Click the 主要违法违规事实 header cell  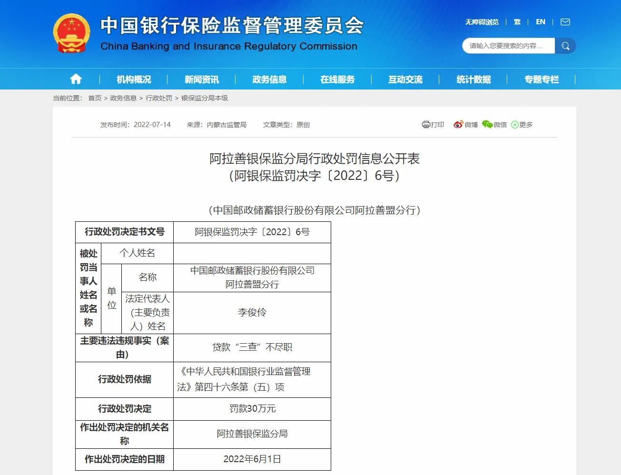[x=125, y=347]
